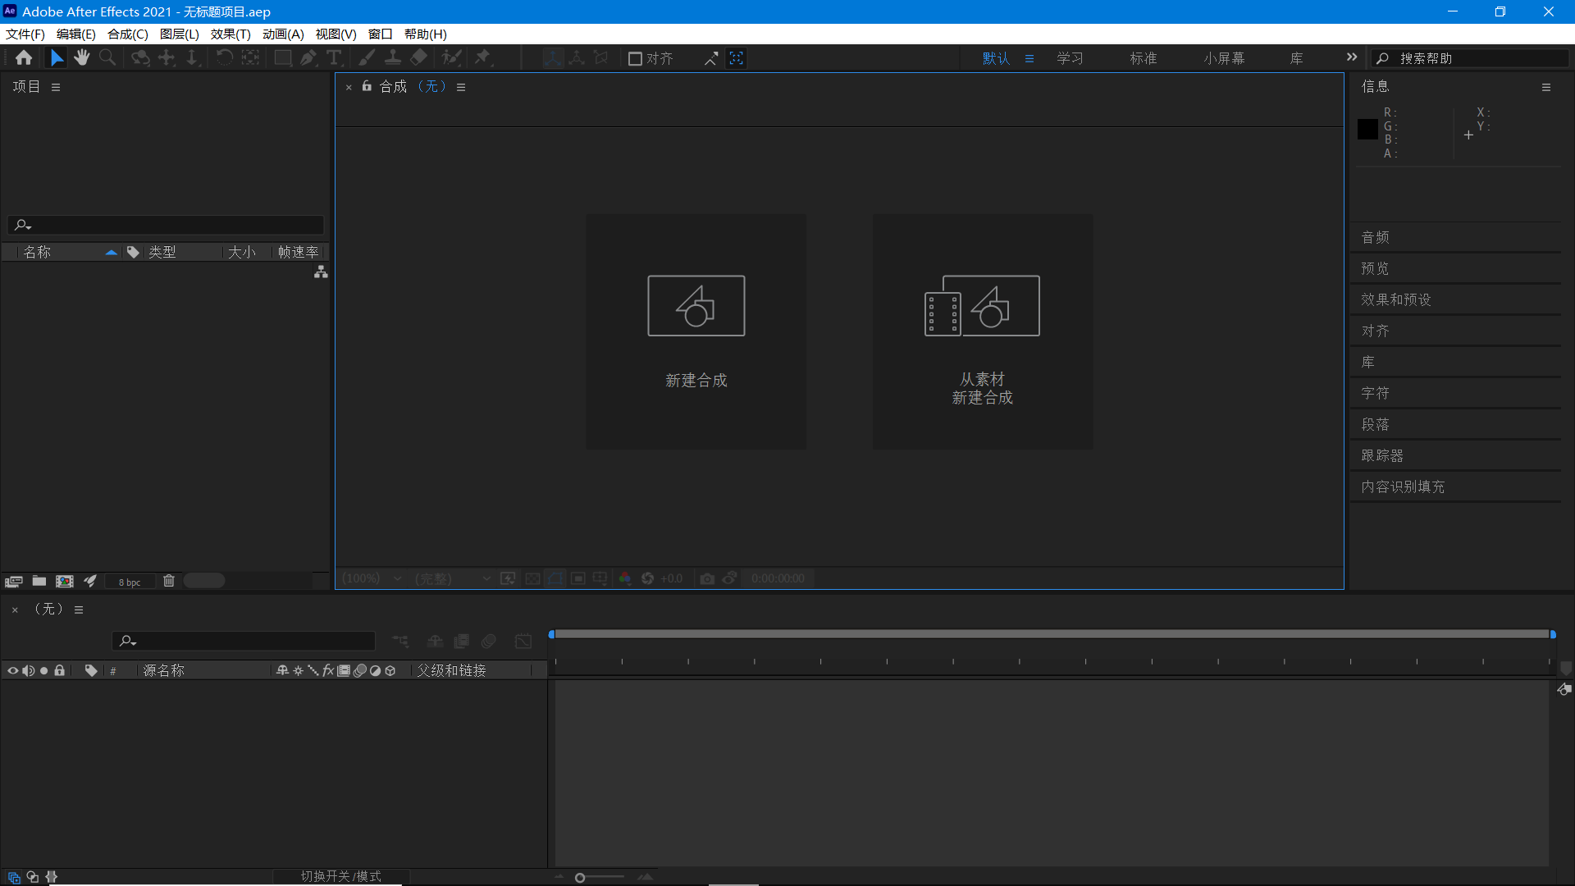Screen dimensions: 1575x886
Task: Select the Type (T) tool
Action: click(x=334, y=58)
